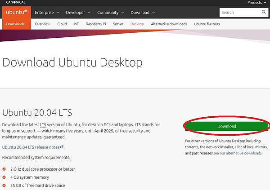
Task: Click the 'Ubuntu 20.04 LTS' heading
Action: 37,113
